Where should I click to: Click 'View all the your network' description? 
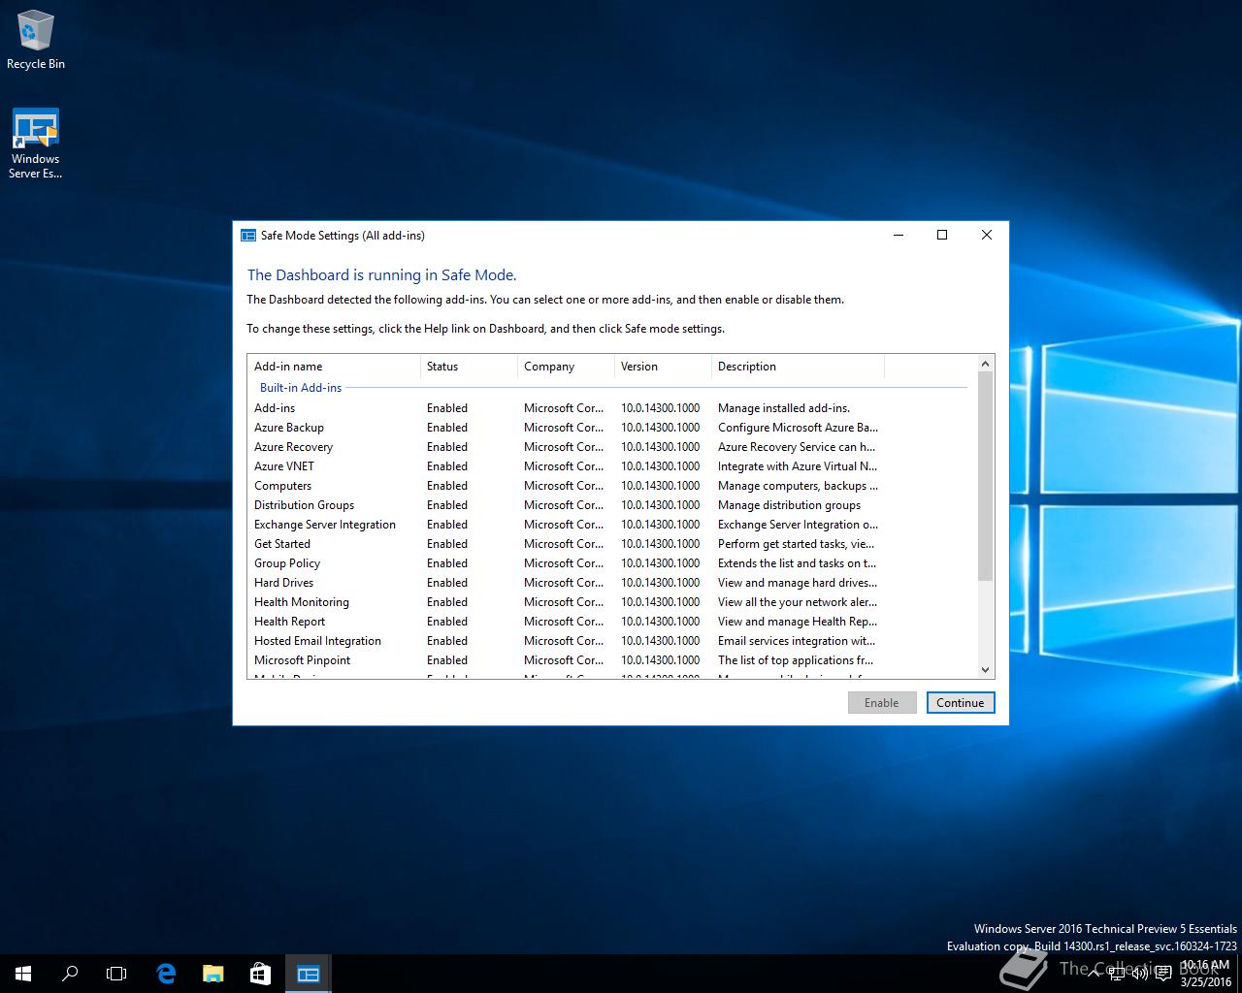(798, 602)
